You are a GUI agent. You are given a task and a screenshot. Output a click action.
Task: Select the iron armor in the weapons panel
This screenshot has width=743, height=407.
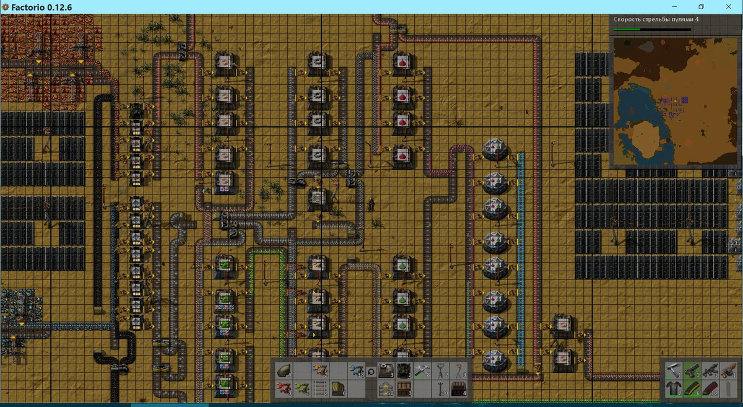[673, 388]
